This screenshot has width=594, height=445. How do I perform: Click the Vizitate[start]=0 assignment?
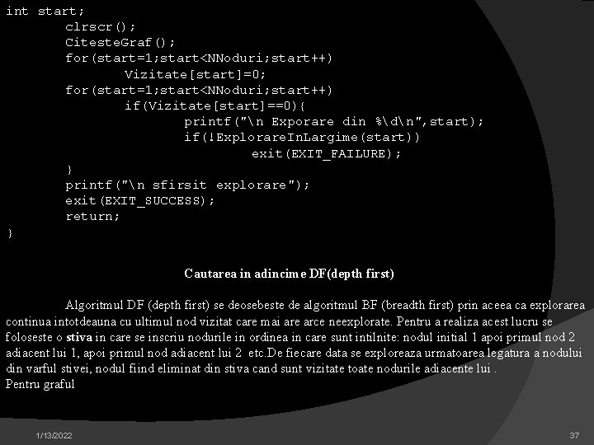[195, 74]
